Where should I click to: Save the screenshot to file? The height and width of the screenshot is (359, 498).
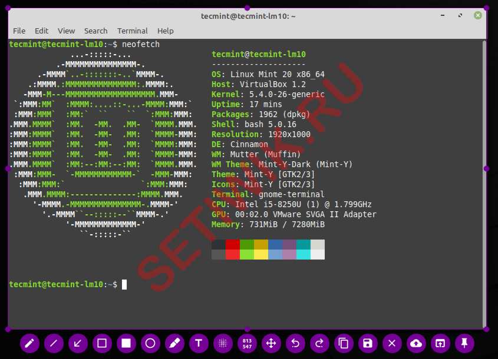(x=368, y=343)
